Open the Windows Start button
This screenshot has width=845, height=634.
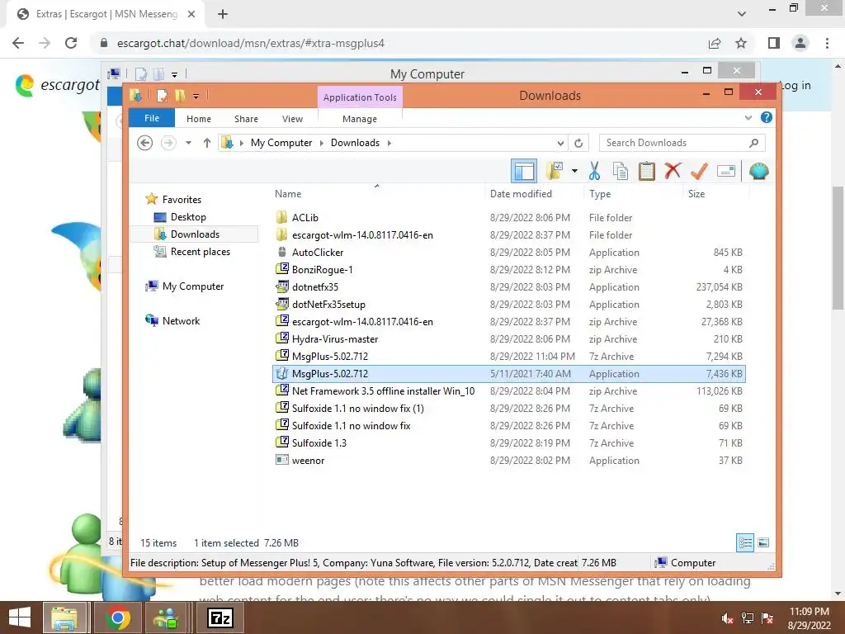click(x=20, y=617)
